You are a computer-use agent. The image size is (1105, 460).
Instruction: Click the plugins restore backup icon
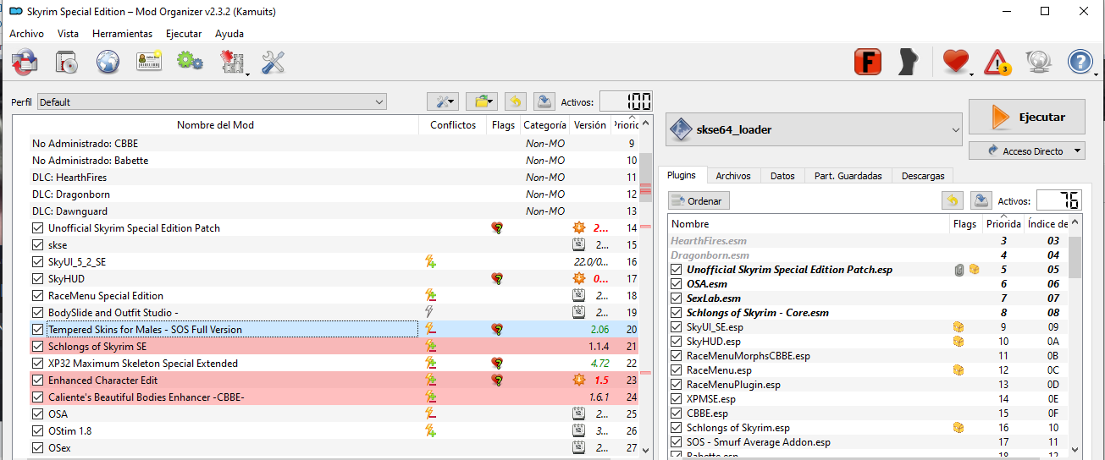[x=953, y=200]
